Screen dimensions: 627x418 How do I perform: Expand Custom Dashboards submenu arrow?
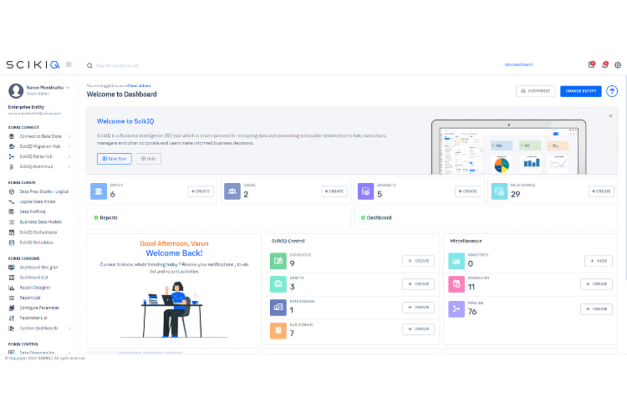tap(69, 329)
